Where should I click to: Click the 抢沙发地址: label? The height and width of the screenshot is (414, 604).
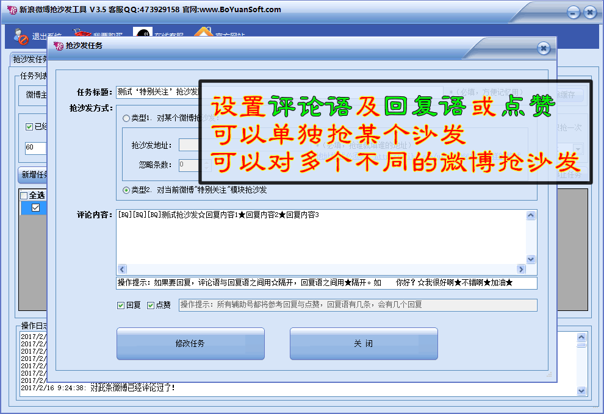click(x=152, y=145)
